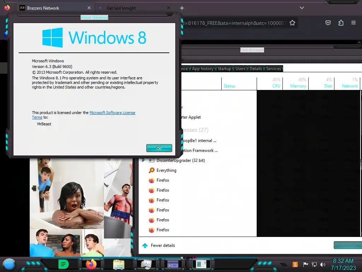The width and height of the screenshot is (362, 272).
Task: Click the "Version 6.3 (Build 9600)" text
Action: [x=52, y=67]
